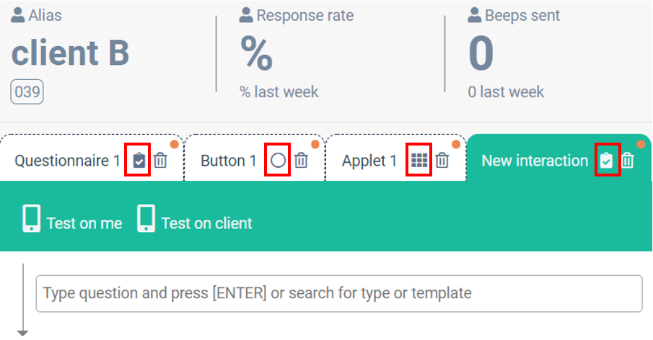The image size is (653, 340).
Task: Click the clipboard icon on Questionnaire 1 tab
Action: tap(139, 161)
